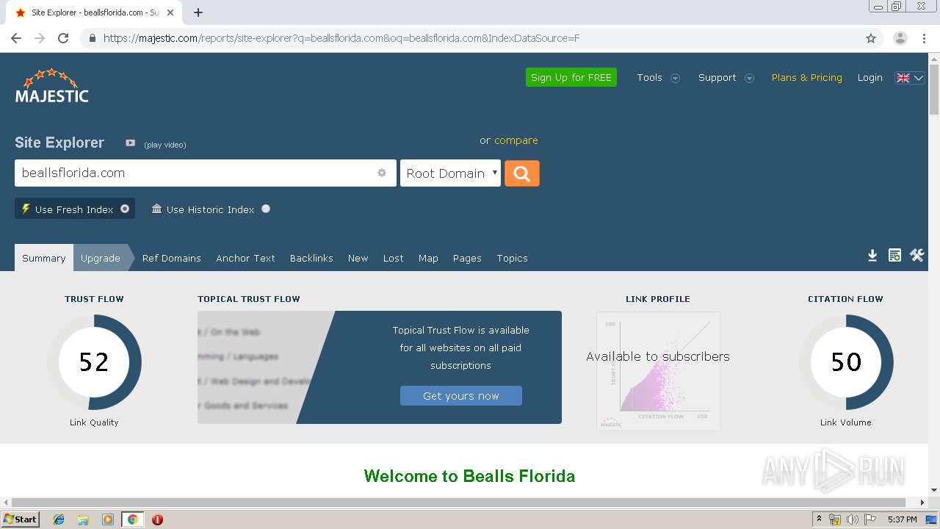
Task: Click Get yours now button
Action: point(461,395)
